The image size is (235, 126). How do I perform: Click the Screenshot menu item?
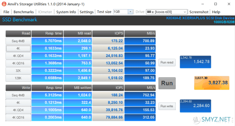[x=199, y=12]
